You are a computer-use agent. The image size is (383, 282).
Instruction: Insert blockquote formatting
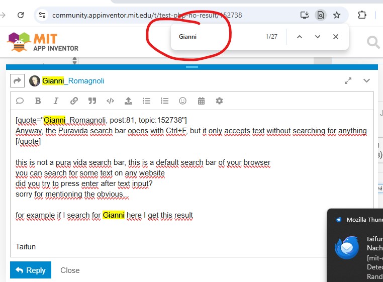click(92, 101)
